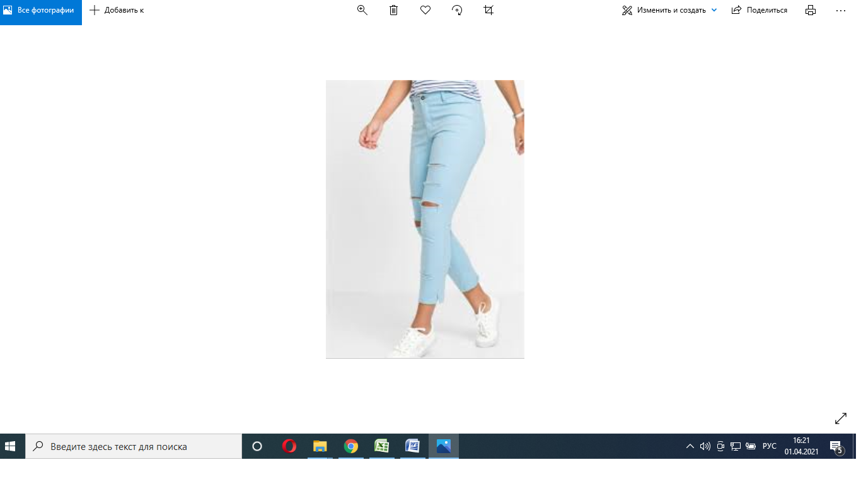Open Google Chrome from taskbar
Viewport: 861px width, 484px height.
pyautogui.click(x=351, y=446)
